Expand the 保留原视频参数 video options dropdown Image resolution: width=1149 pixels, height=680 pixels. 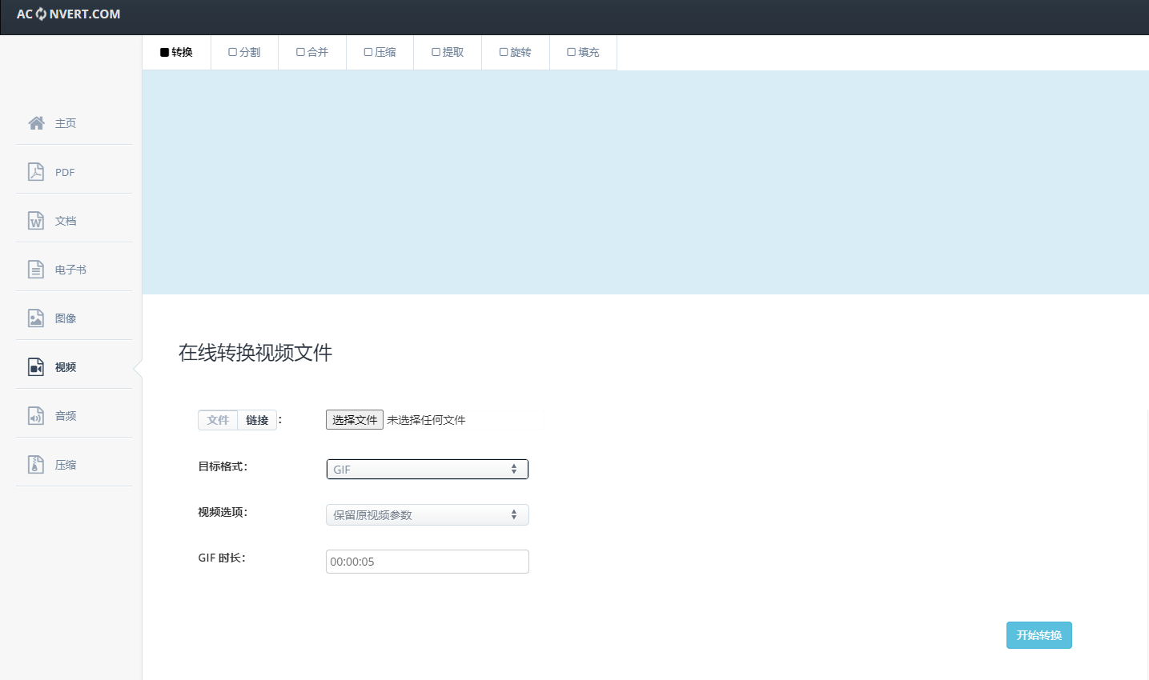(x=427, y=515)
